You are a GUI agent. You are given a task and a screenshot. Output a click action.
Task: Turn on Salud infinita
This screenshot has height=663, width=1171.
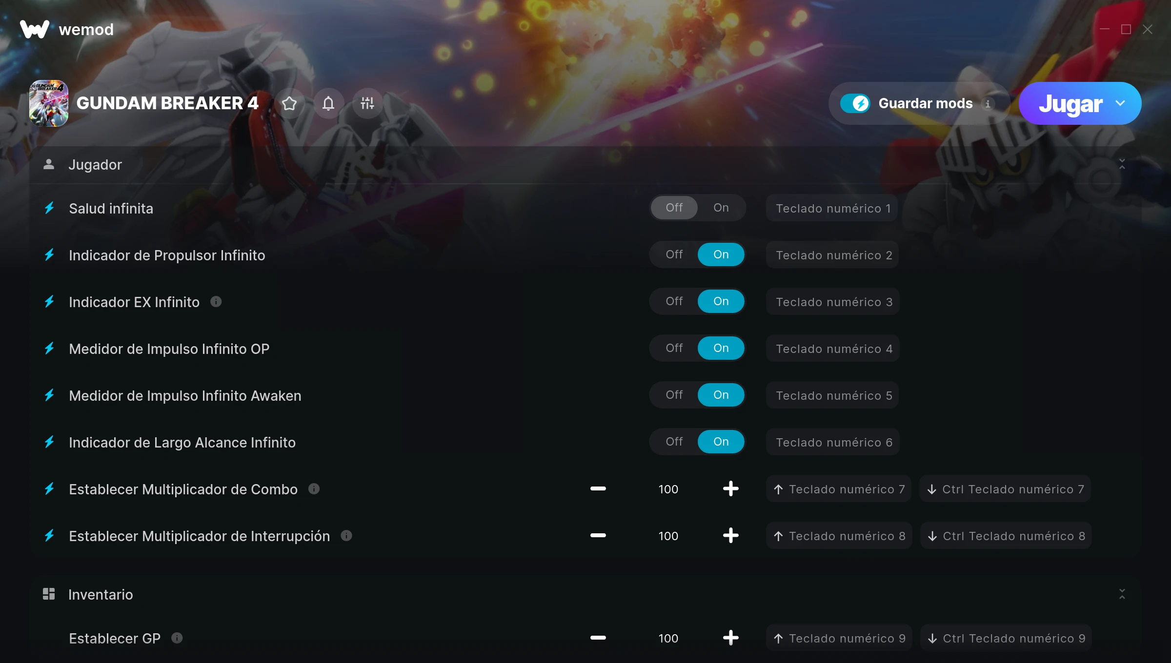click(x=721, y=208)
